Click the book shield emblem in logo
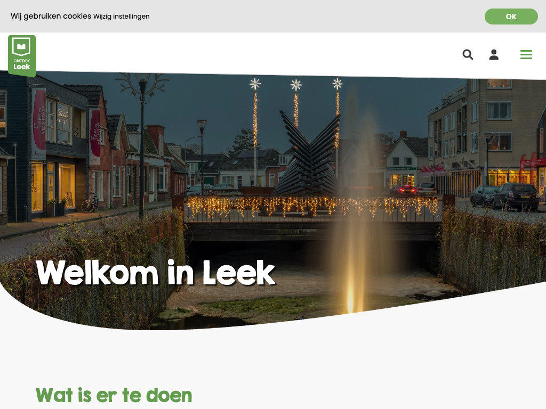This screenshot has width=546, height=409. click(21, 47)
